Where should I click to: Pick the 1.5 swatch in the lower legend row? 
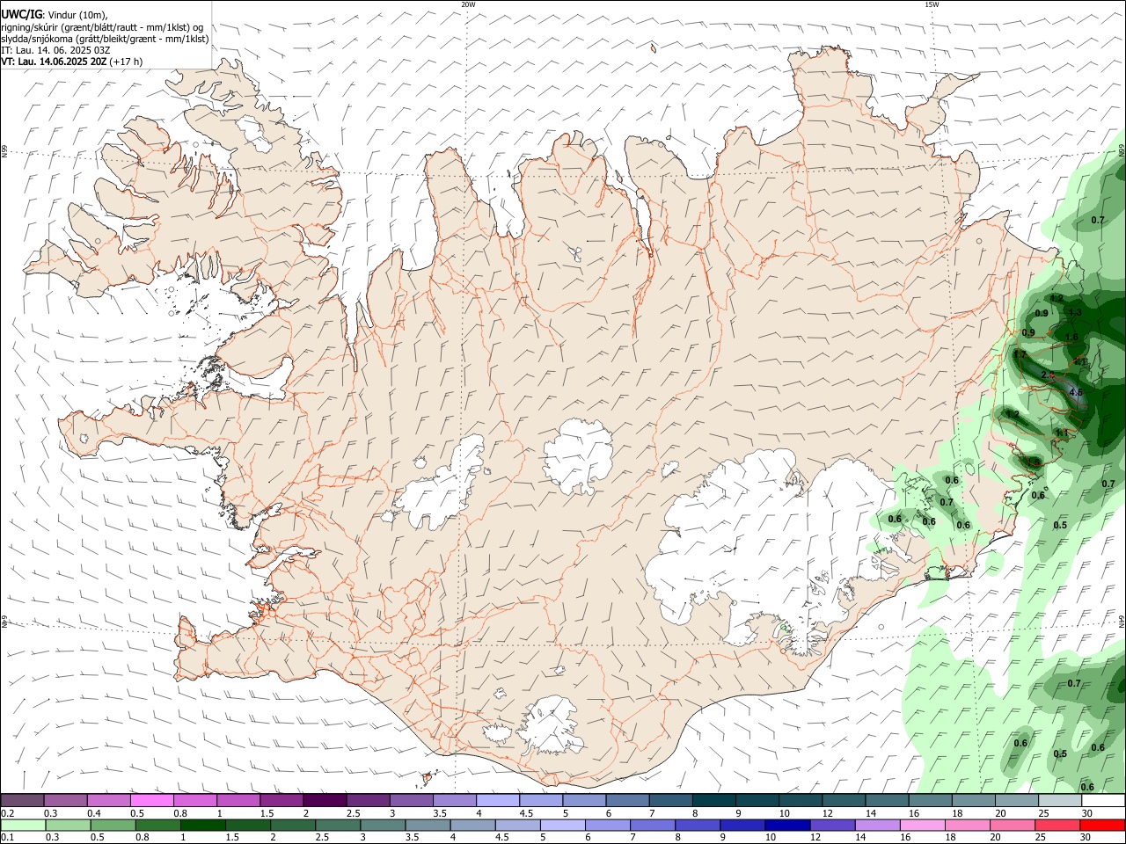pyautogui.click(x=250, y=825)
